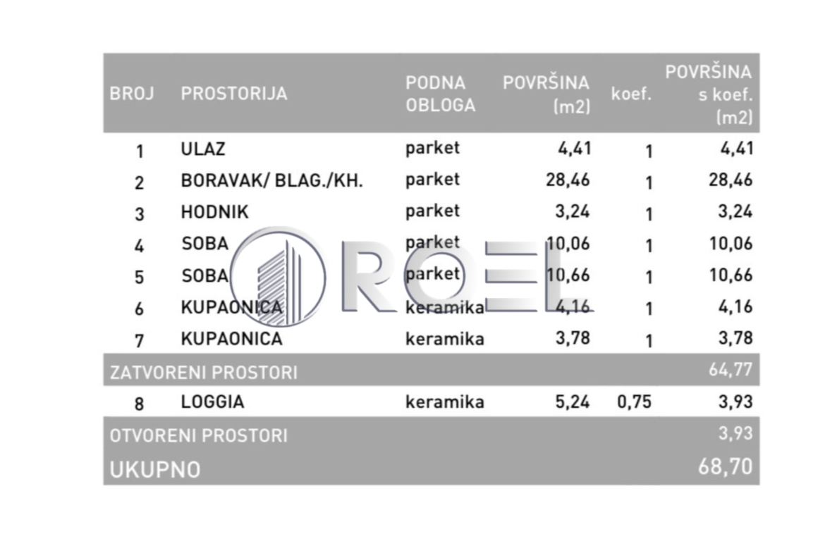Click 3,24 in the s koef. column
825x553 pixels.
735,211
